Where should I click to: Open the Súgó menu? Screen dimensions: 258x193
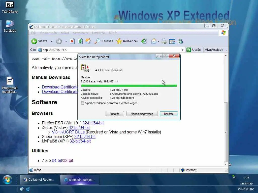[112, 33]
